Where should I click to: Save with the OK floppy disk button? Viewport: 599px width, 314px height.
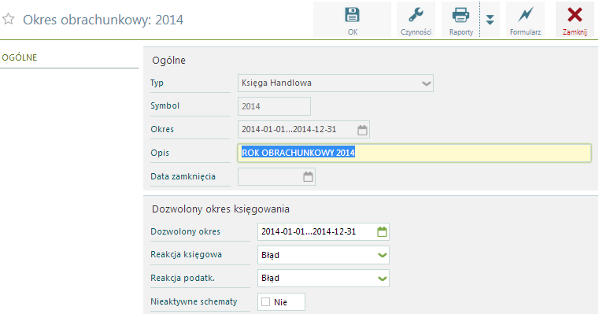(x=352, y=20)
